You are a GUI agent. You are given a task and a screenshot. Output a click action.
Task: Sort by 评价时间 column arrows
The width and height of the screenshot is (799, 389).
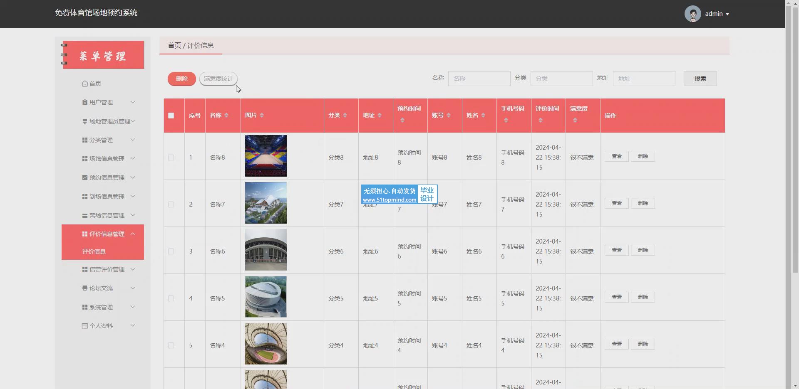click(x=541, y=120)
